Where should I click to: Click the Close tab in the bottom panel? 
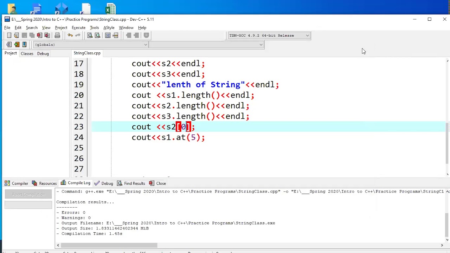pyautogui.click(x=157, y=183)
